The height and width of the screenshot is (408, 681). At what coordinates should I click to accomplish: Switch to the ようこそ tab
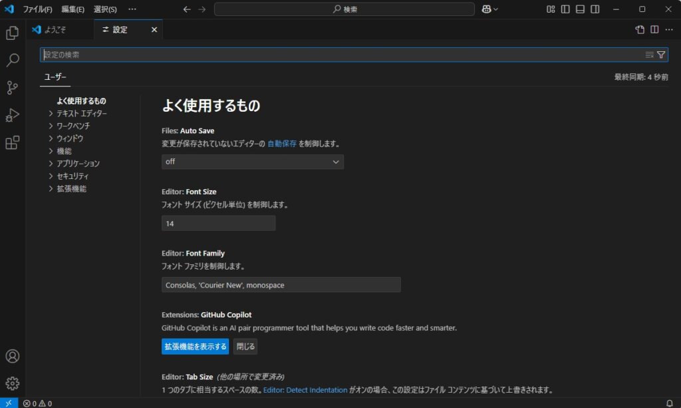point(60,29)
